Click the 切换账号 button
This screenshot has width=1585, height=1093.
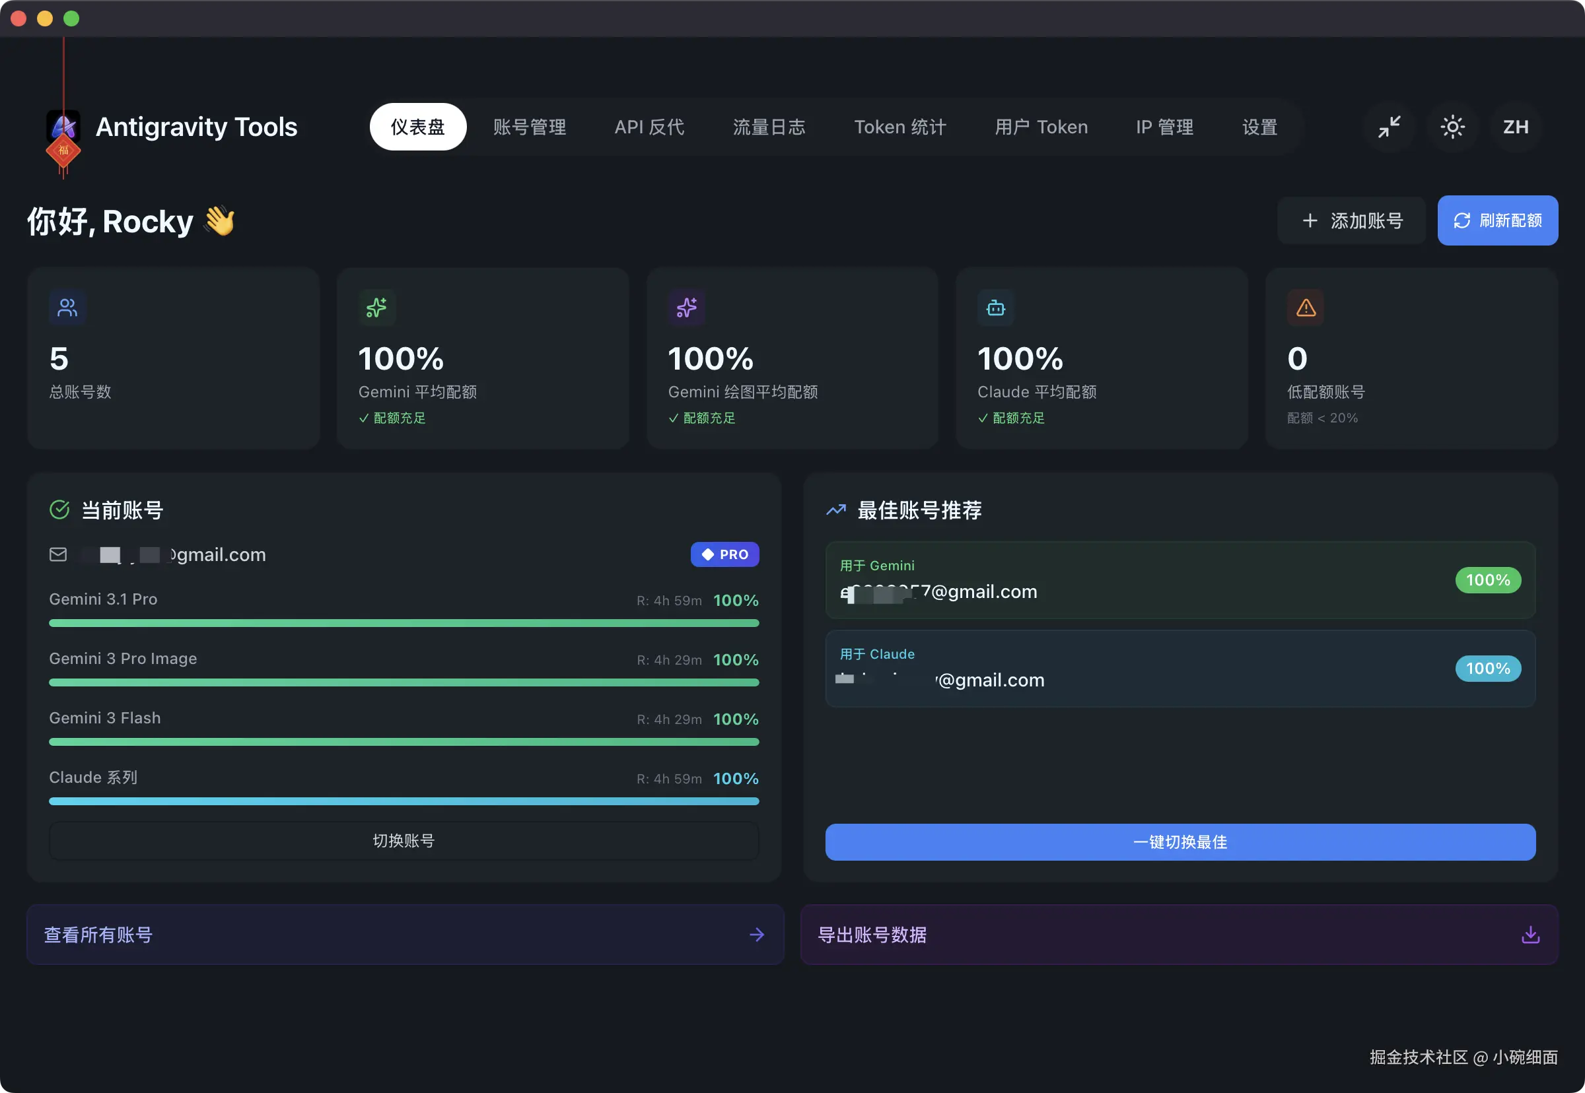(404, 841)
